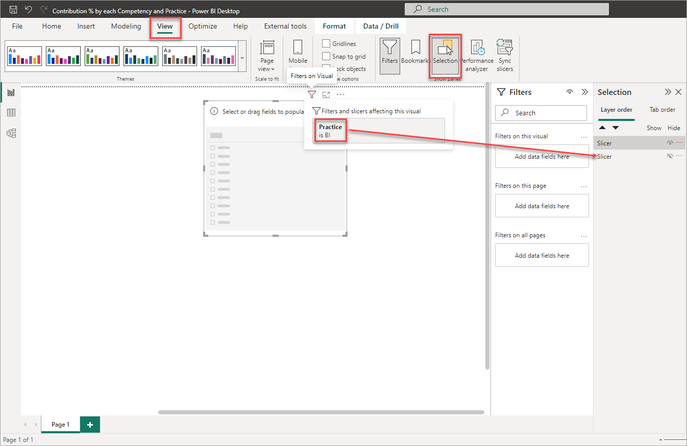The width and height of the screenshot is (687, 446).
Task: Toggle the Filters pane ribbon button
Action: [x=390, y=56]
